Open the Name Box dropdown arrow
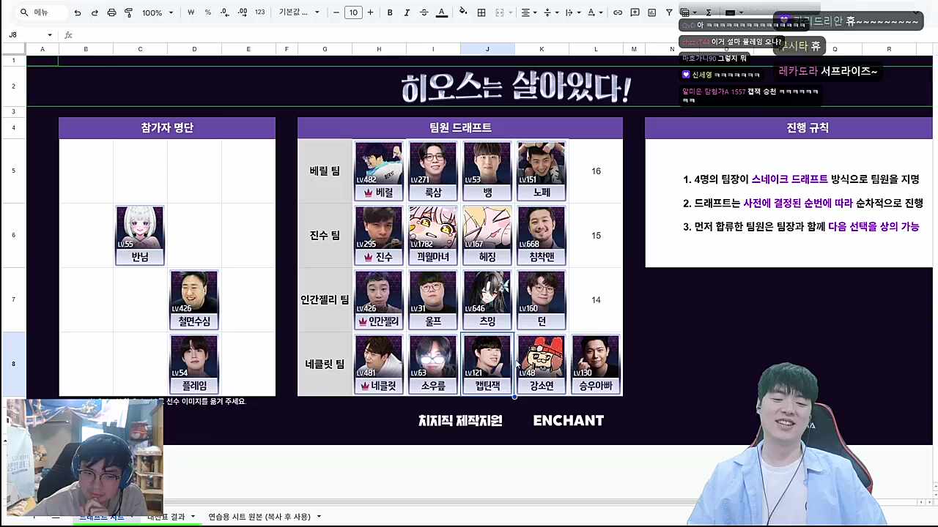Viewport: 938px width, 527px height. pos(50,35)
